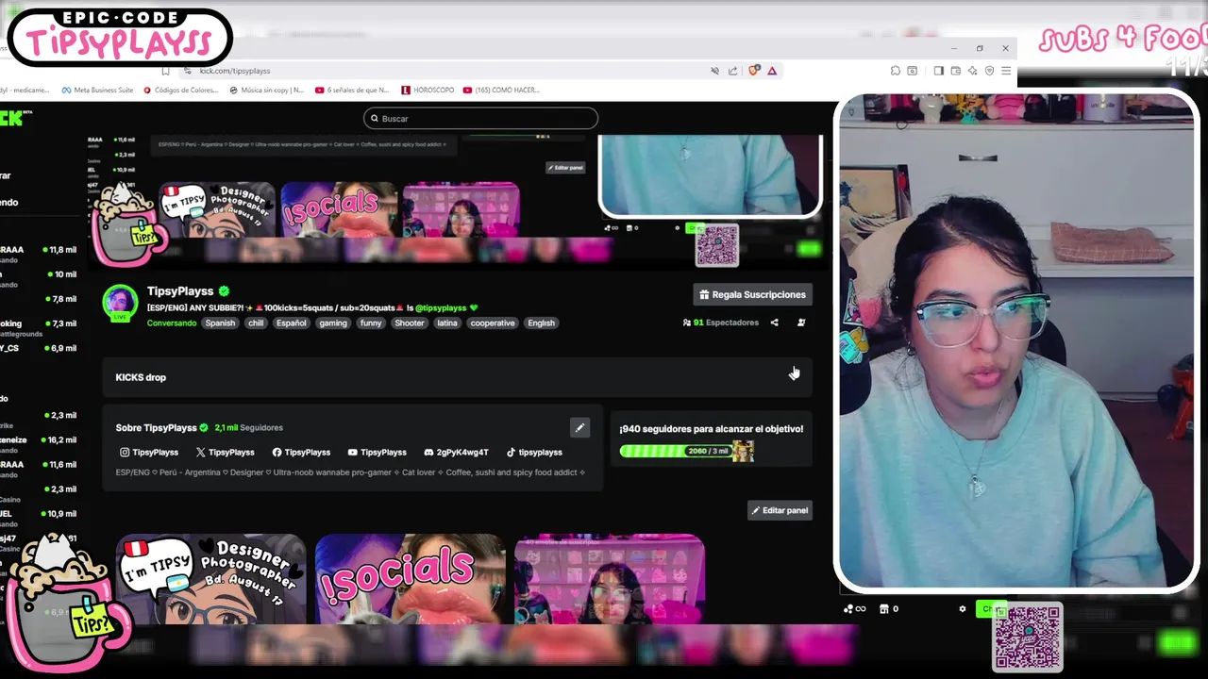Select the Español tag
The image size is (1208, 679).
click(291, 323)
